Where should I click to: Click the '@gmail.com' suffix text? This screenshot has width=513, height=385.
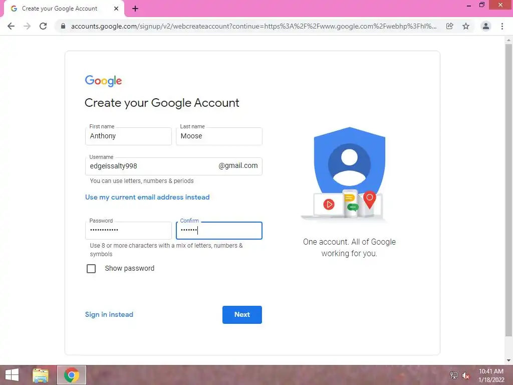pyautogui.click(x=238, y=165)
